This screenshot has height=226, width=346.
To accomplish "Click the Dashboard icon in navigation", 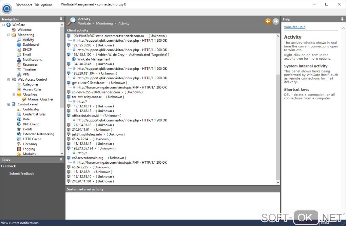I will pyautogui.click(x=19, y=45).
